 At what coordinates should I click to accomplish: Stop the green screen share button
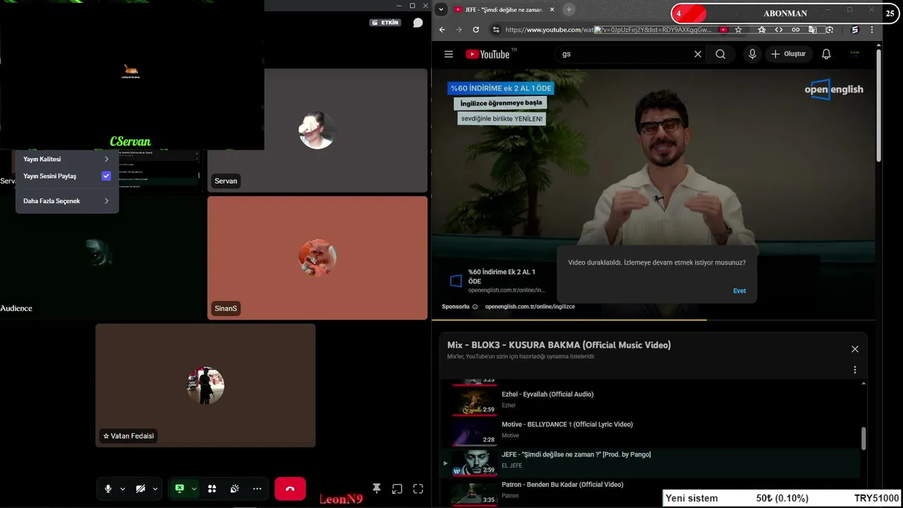pyautogui.click(x=180, y=489)
